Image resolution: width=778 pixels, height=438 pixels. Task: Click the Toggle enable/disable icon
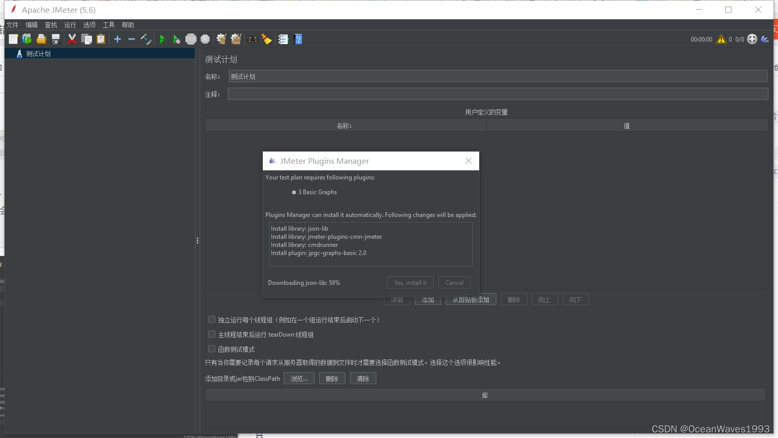coord(146,39)
